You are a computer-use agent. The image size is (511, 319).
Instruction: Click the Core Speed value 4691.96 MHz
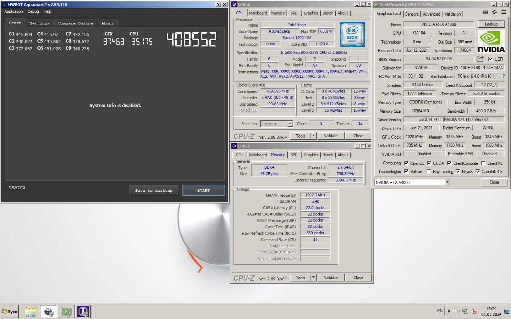pos(278,91)
